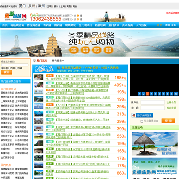Open 特色周边游 navigation item
The image size is (179, 179).
[17, 25]
